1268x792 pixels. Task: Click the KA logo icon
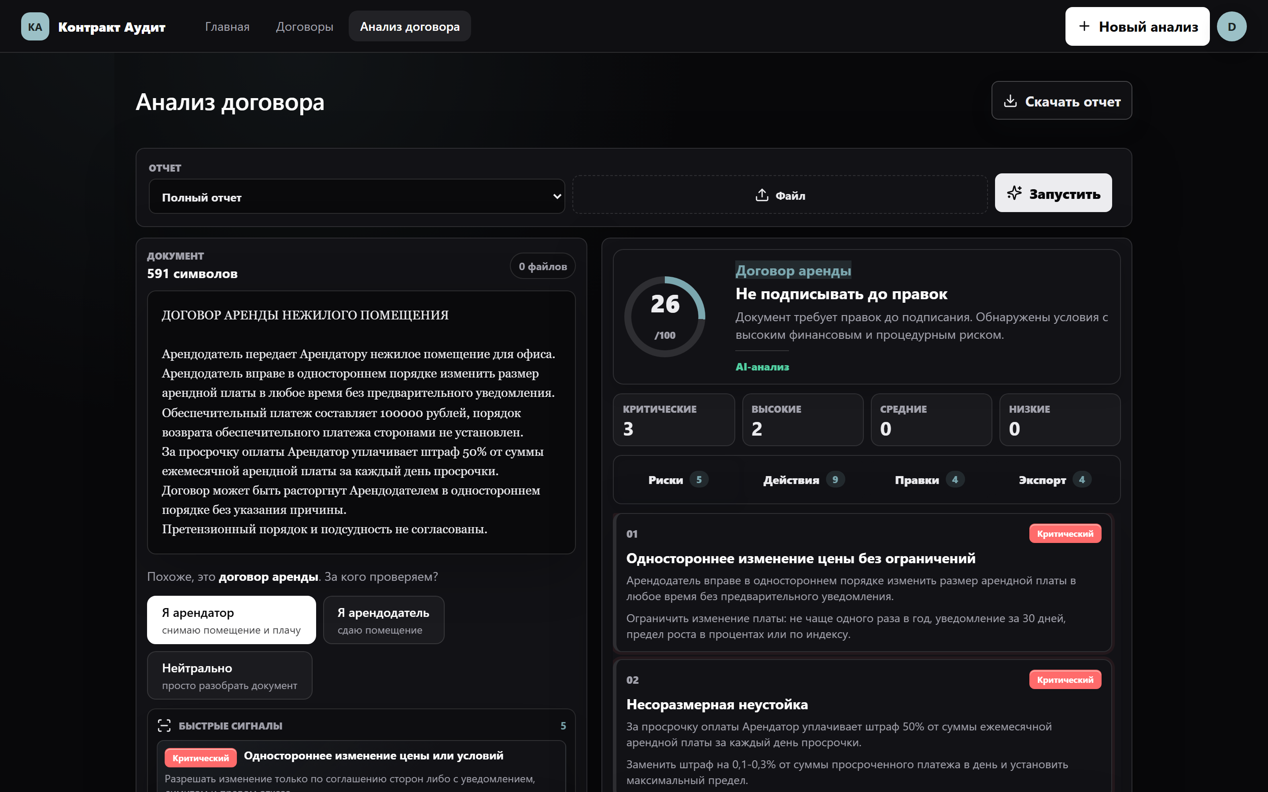[x=35, y=27]
